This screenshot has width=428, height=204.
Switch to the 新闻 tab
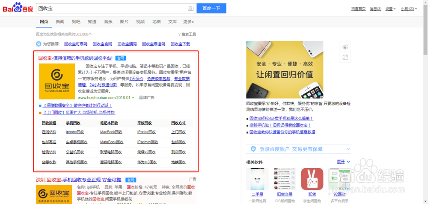click(60, 22)
